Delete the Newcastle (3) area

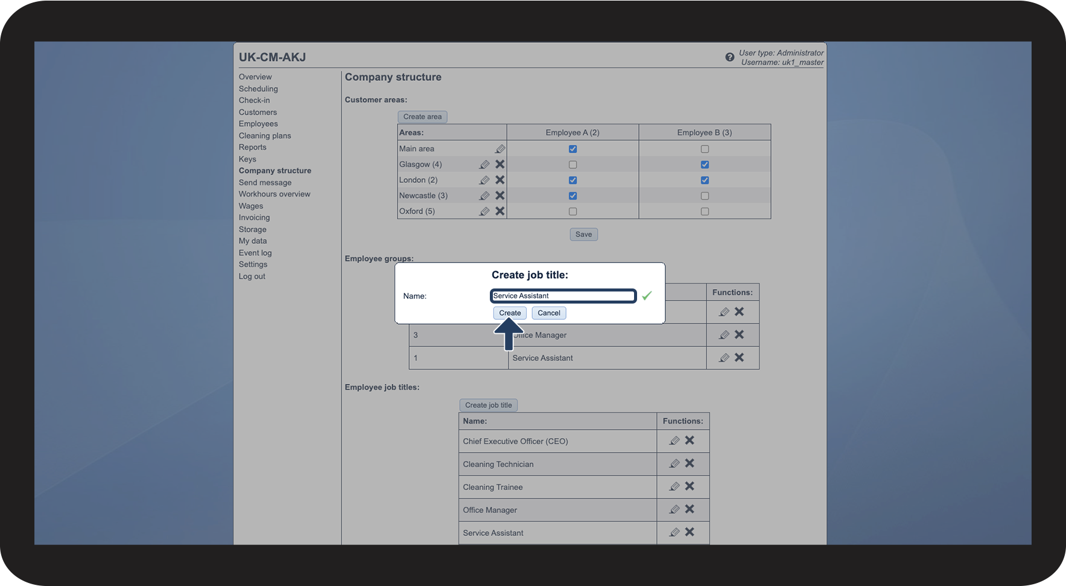click(x=500, y=196)
